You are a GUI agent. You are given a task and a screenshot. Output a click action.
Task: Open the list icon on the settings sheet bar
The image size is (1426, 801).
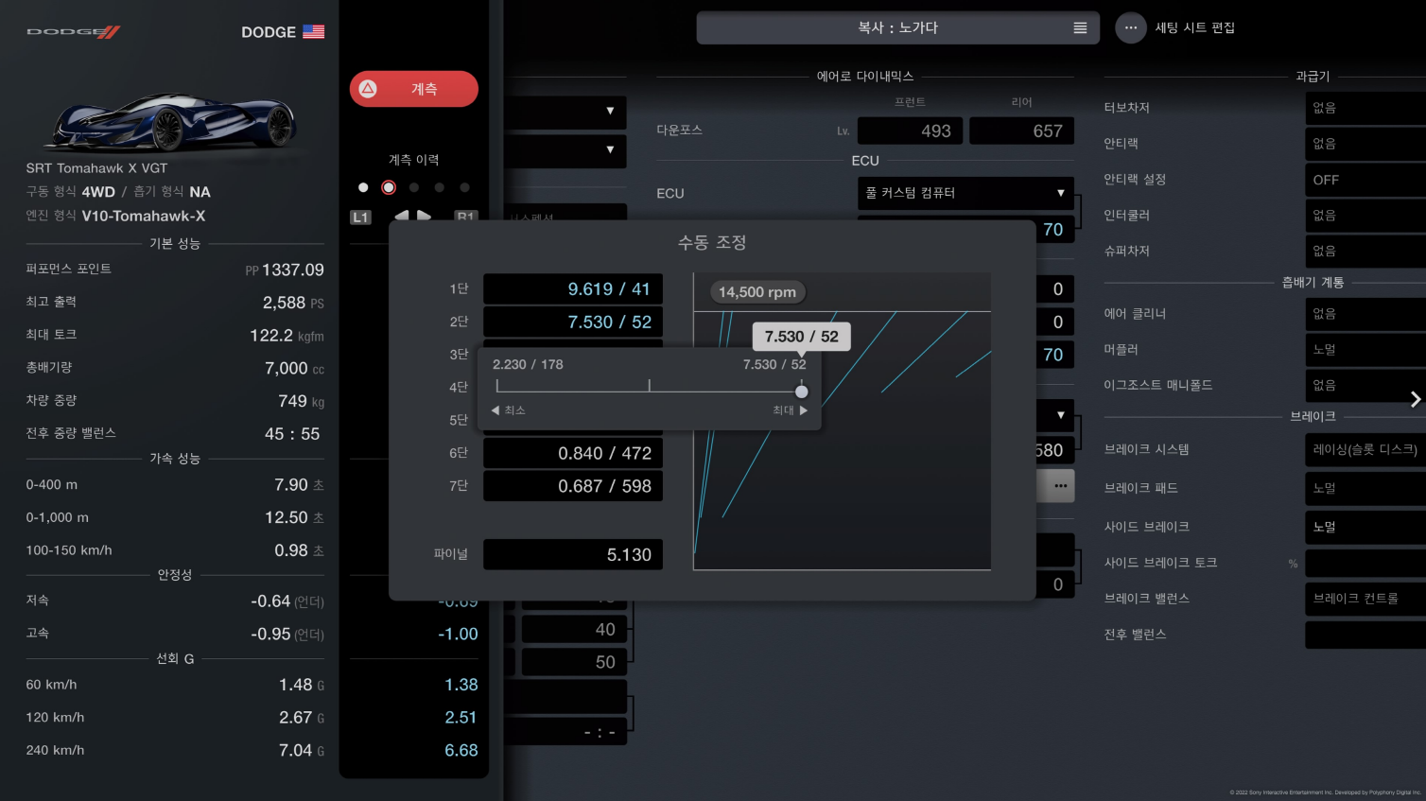[x=1080, y=28]
